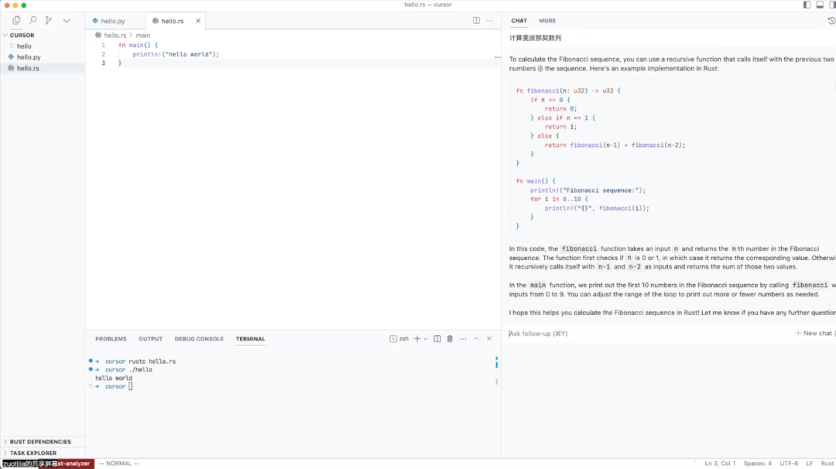Viewport: 836px width, 469px height.
Task: Toggle the primary sidebar layout icon
Action: coord(807,5)
